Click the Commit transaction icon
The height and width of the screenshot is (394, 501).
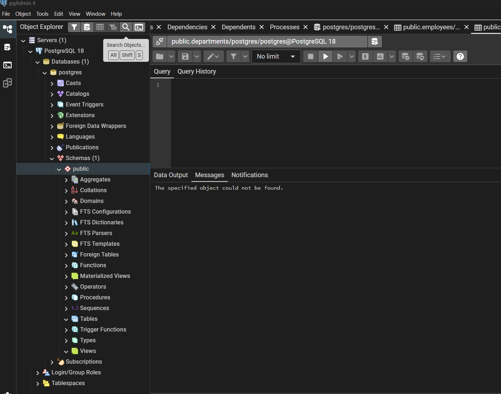[x=405, y=56]
